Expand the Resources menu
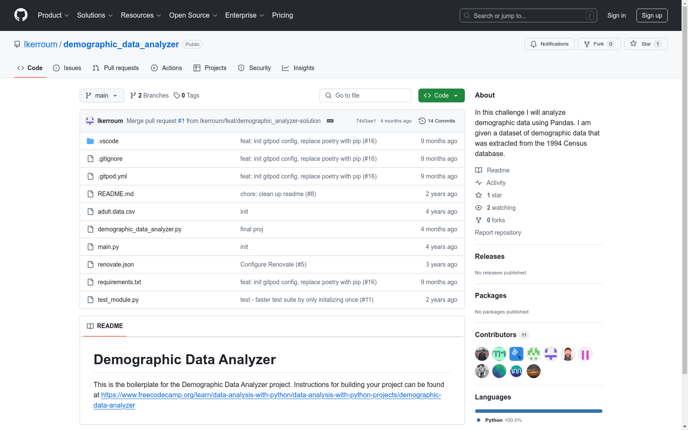This screenshot has width=688, height=430. (141, 15)
